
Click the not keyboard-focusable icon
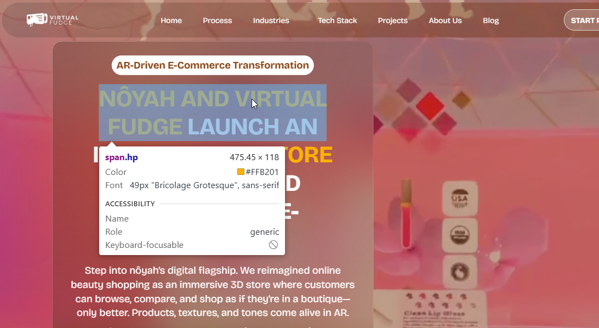[273, 245]
